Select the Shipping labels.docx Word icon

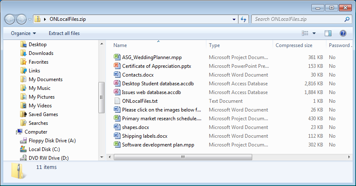117,136
